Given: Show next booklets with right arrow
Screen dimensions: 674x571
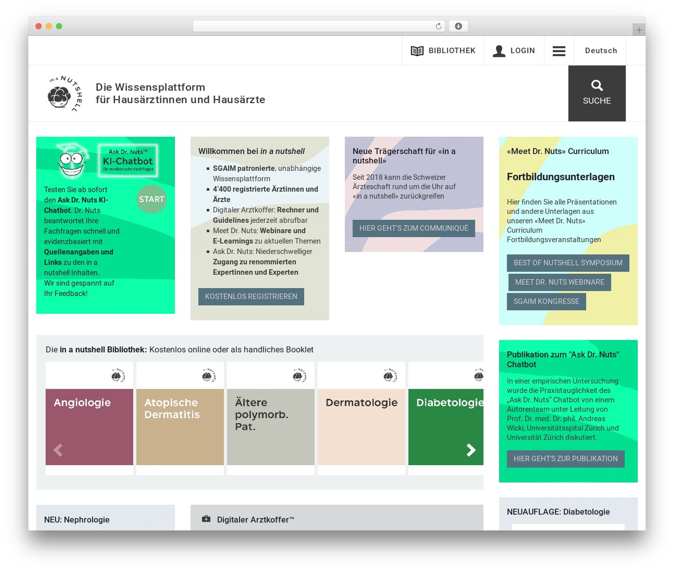Looking at the screenshot, I should 471,450.
